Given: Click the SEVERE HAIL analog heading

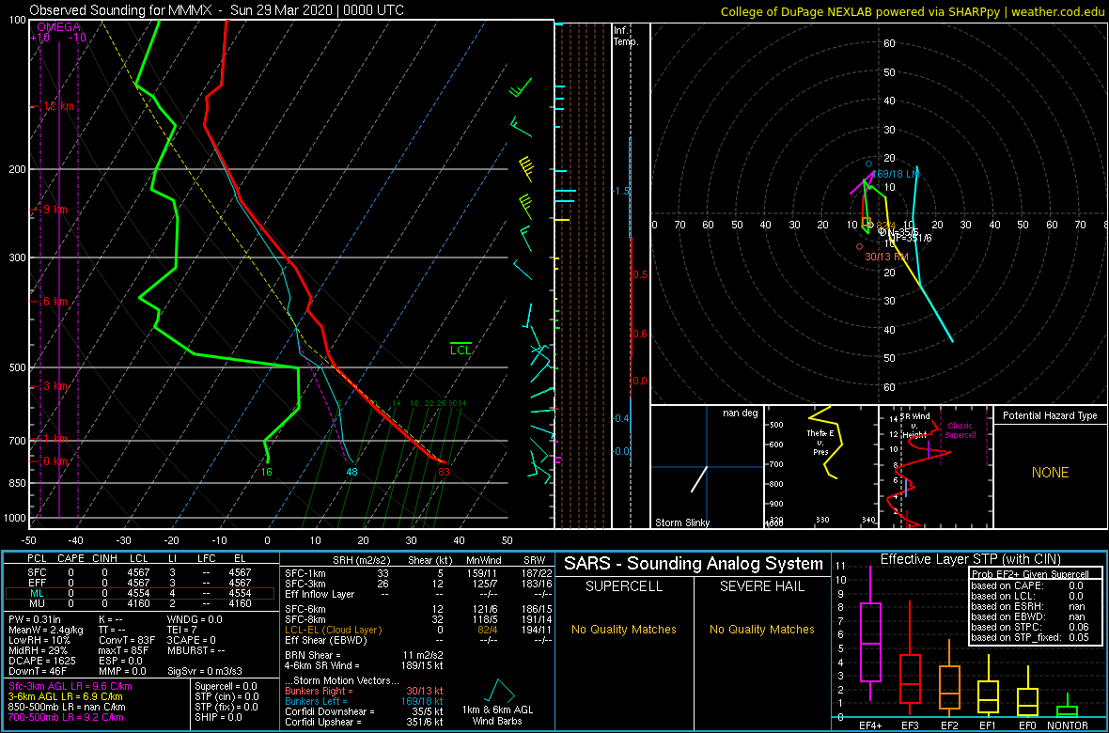Looking at the screenshot, I should 761,585.
